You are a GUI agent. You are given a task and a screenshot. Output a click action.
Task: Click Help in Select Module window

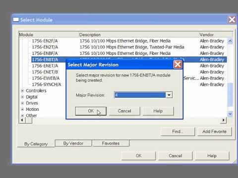(212, 156)
